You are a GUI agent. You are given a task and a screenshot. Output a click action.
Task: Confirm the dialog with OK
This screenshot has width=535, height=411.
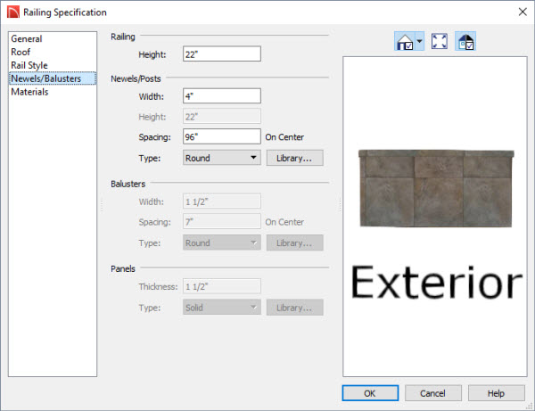pos(370,393)
